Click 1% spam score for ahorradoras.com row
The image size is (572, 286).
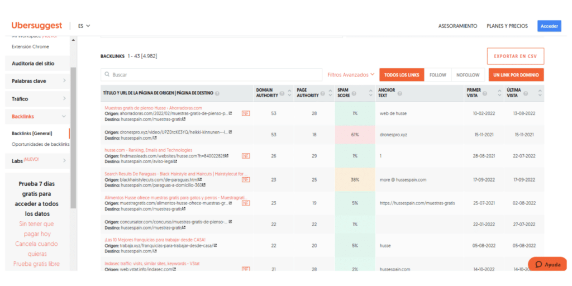click(355, 113)
